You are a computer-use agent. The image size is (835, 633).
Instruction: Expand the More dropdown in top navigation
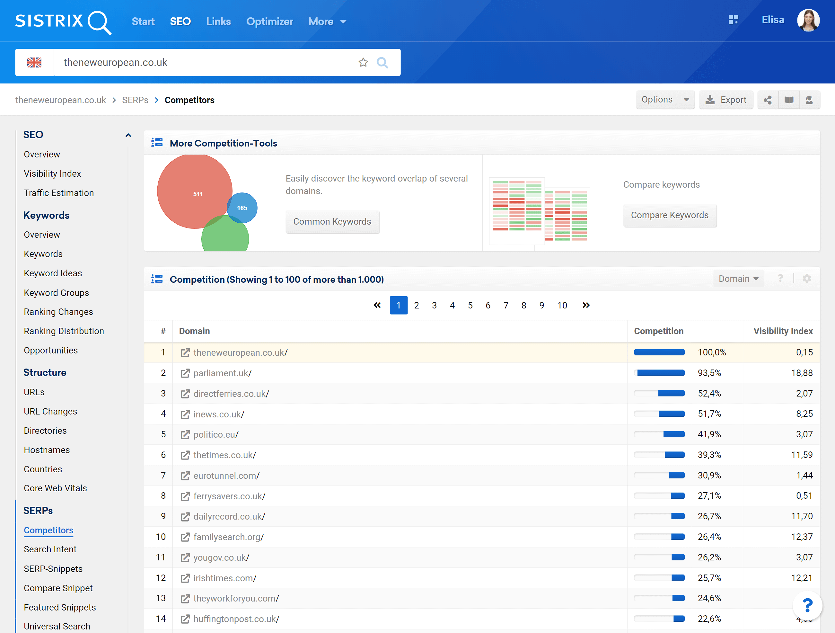pos(327,22)
